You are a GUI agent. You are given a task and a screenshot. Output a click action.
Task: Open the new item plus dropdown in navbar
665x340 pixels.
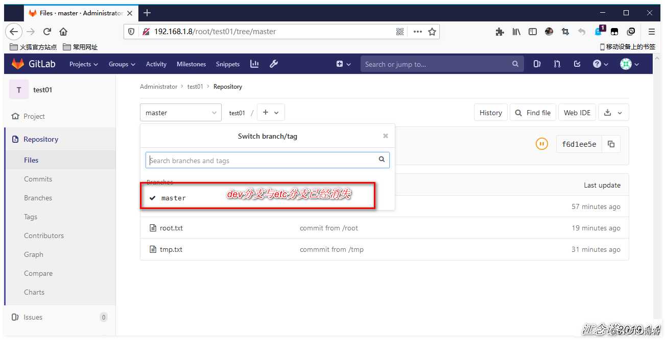[344, 64]
